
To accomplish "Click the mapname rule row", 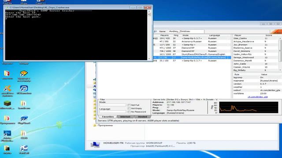I will [257, 81].
